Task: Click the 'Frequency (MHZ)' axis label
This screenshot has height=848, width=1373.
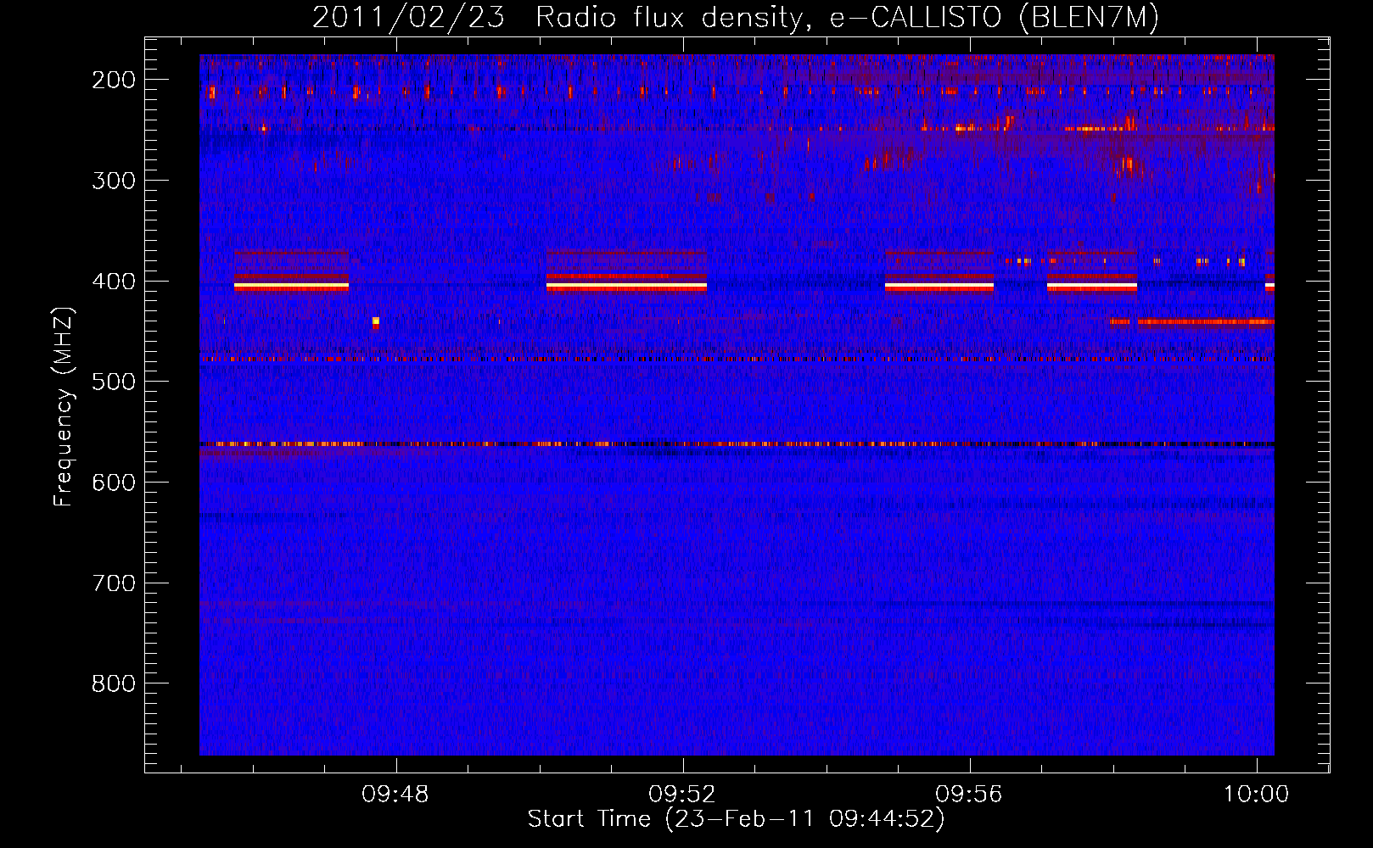Action: coord(64,407)
